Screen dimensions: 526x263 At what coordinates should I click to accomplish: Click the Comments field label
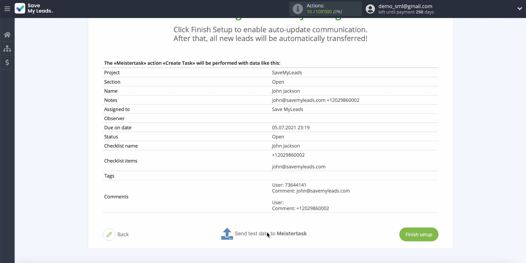click(116, 196)
